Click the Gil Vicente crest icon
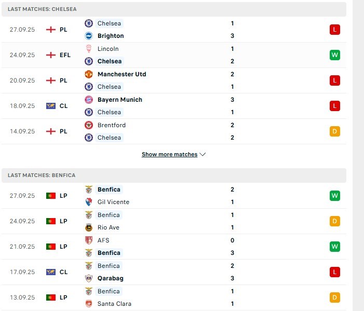The height and width of the screenshot is (311, 364). (89, 202)
